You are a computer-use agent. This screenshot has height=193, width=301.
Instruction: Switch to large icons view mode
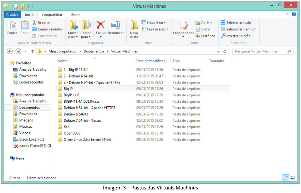(x=293, y=178)
